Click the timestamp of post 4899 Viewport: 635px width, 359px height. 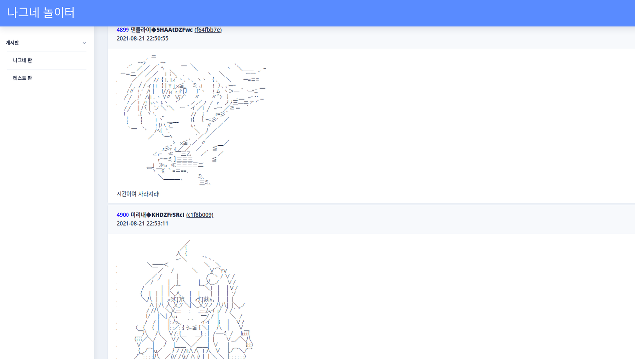(x=142, y=38)
